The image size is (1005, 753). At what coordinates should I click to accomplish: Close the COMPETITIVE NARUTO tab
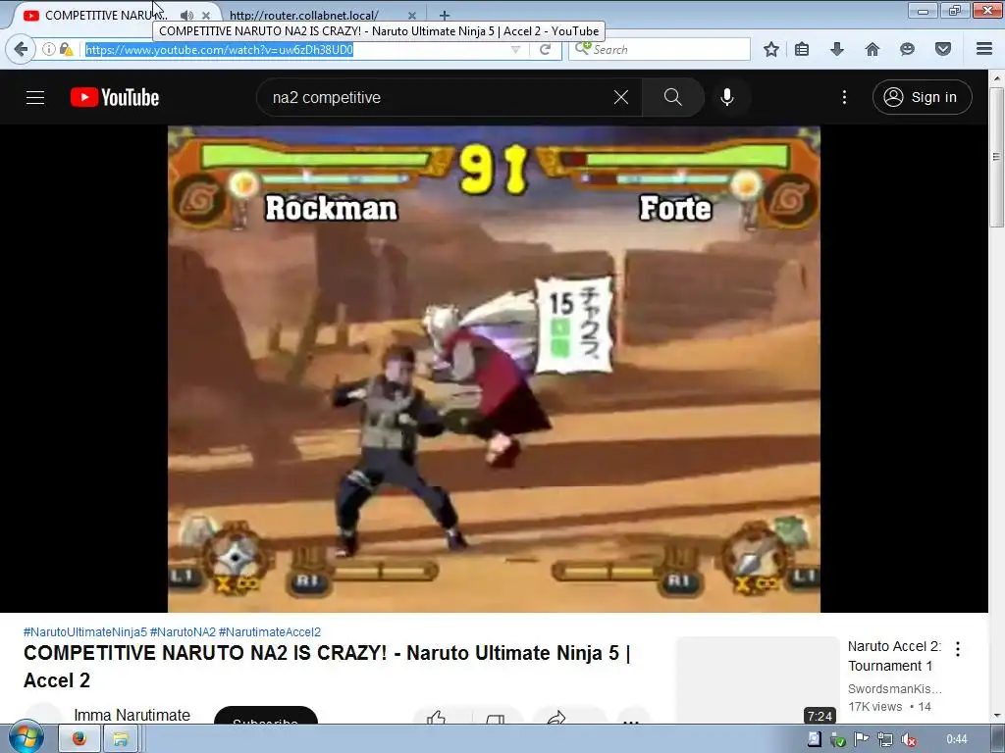(206, 16)
